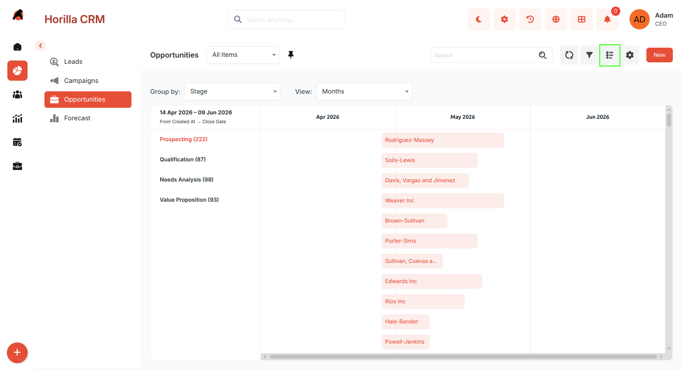Open the Adam CEO profile avatar

[x=639, y=19]
